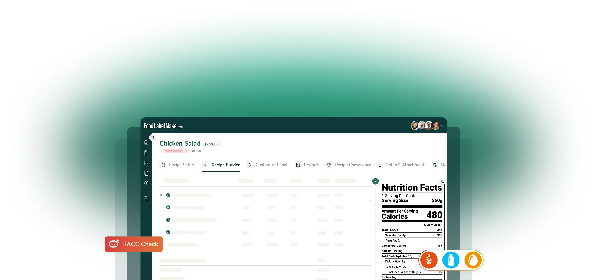
Task: Toggle the second green checkmark row
Action: [168, 207]
